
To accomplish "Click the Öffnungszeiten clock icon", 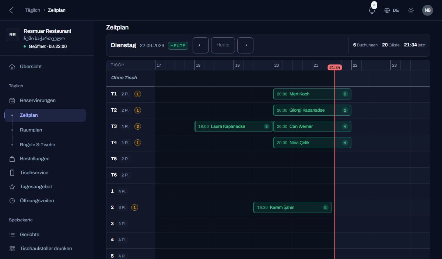I will (12, 201).
